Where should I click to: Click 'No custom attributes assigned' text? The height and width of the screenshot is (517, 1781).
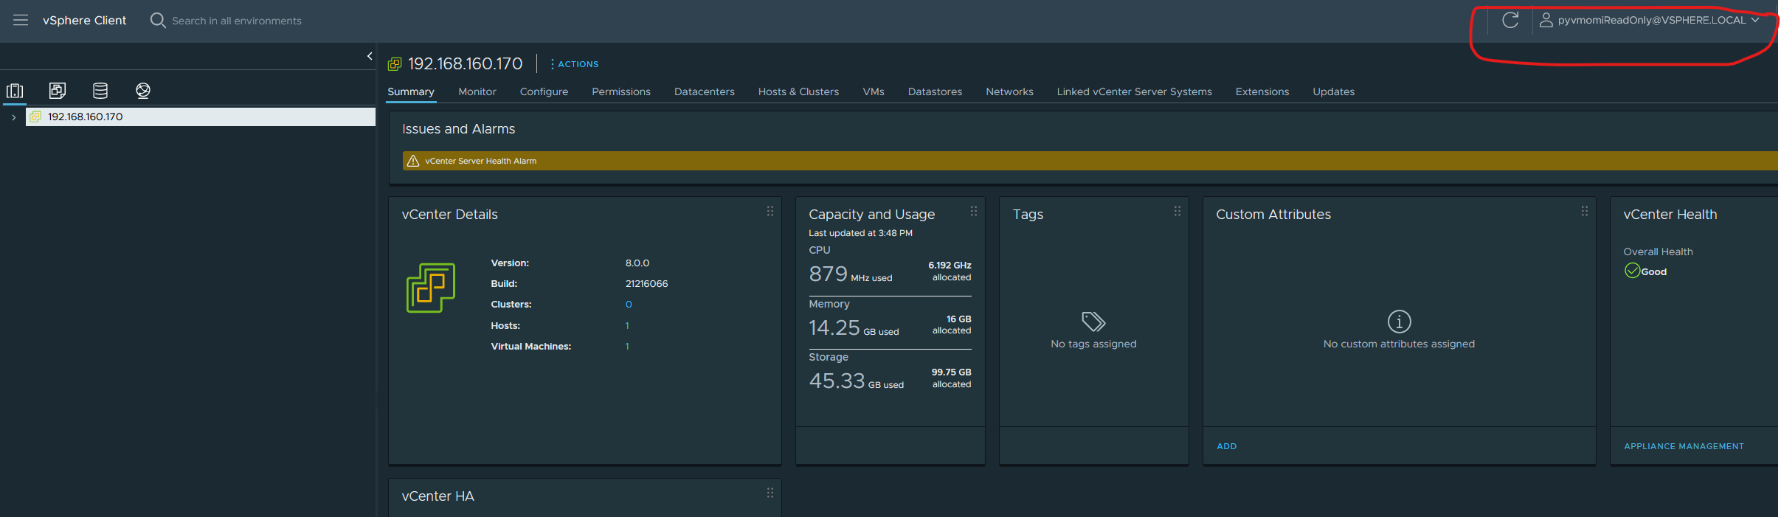[1399, 344]
